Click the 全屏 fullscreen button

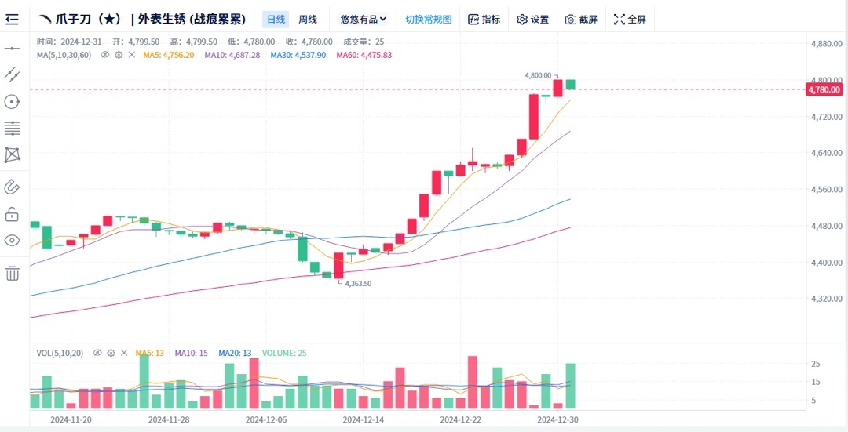point(630,19)
